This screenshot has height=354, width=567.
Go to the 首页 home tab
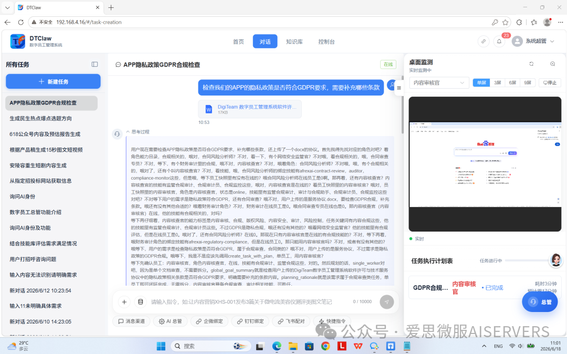(x=238, y=41)
